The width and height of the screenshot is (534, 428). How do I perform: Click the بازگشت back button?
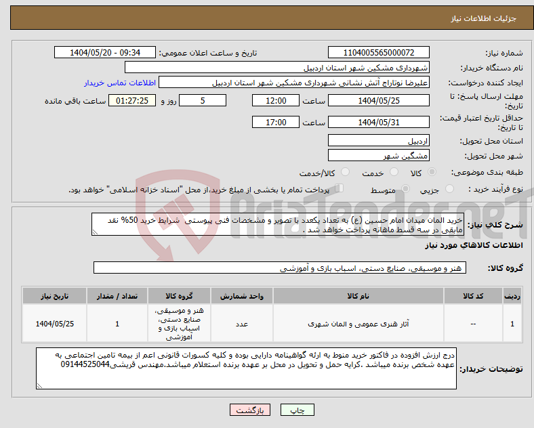(x=250, y=410)
